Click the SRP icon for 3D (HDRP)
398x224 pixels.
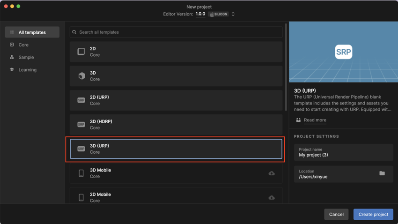[x=81, y=125]
